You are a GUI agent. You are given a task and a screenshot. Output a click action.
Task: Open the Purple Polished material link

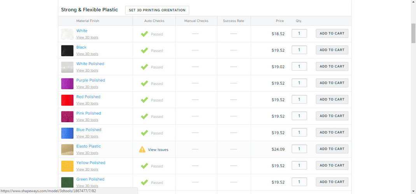91,80
